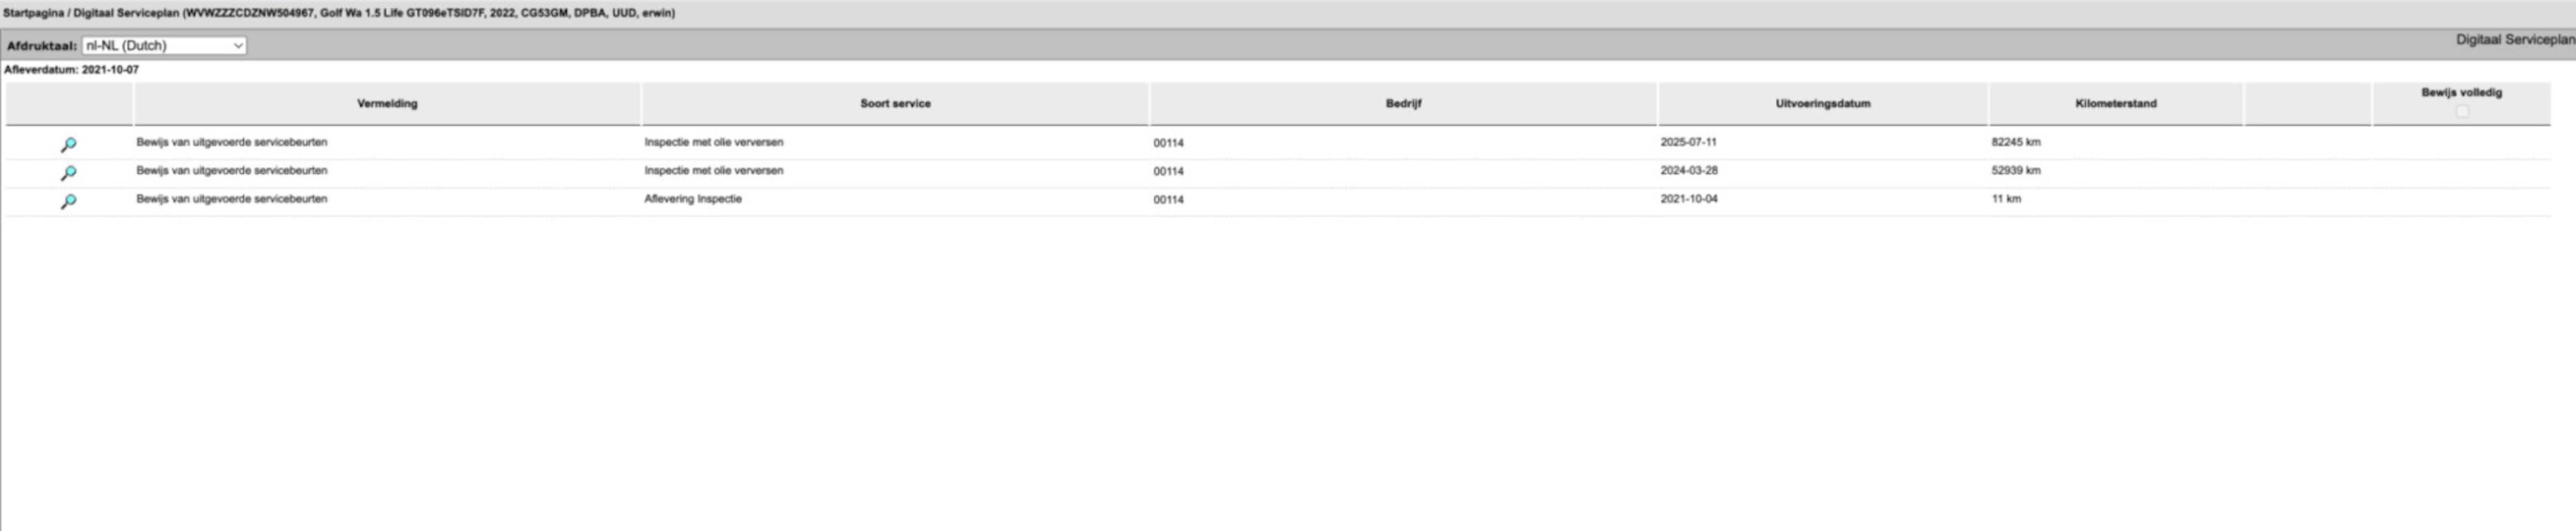Screen dimensions: 2576x531
Task: Select the Aflevering Inspectie service type cell
Action: 693,199
